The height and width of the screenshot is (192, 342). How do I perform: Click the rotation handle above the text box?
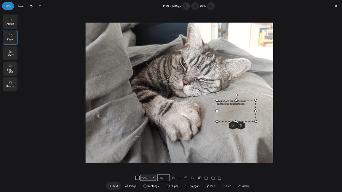[x=236, y=95]
